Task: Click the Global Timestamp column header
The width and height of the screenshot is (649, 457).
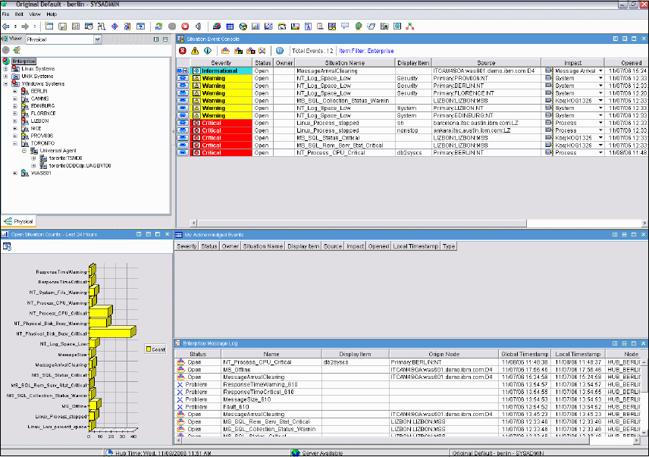Action: (525, 354)
